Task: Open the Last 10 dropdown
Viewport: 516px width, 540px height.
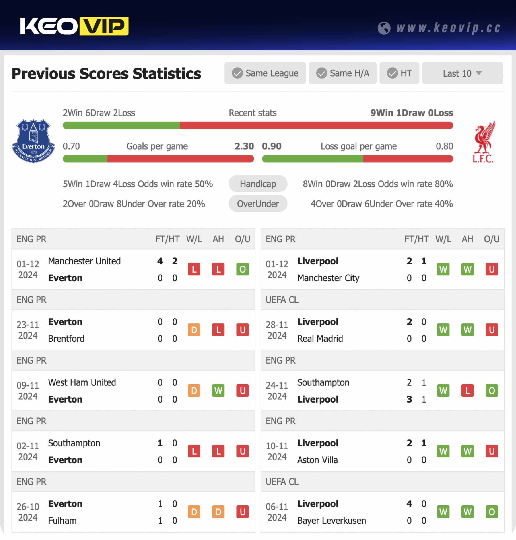Action: pyautogui.click(x=462, y=73)
